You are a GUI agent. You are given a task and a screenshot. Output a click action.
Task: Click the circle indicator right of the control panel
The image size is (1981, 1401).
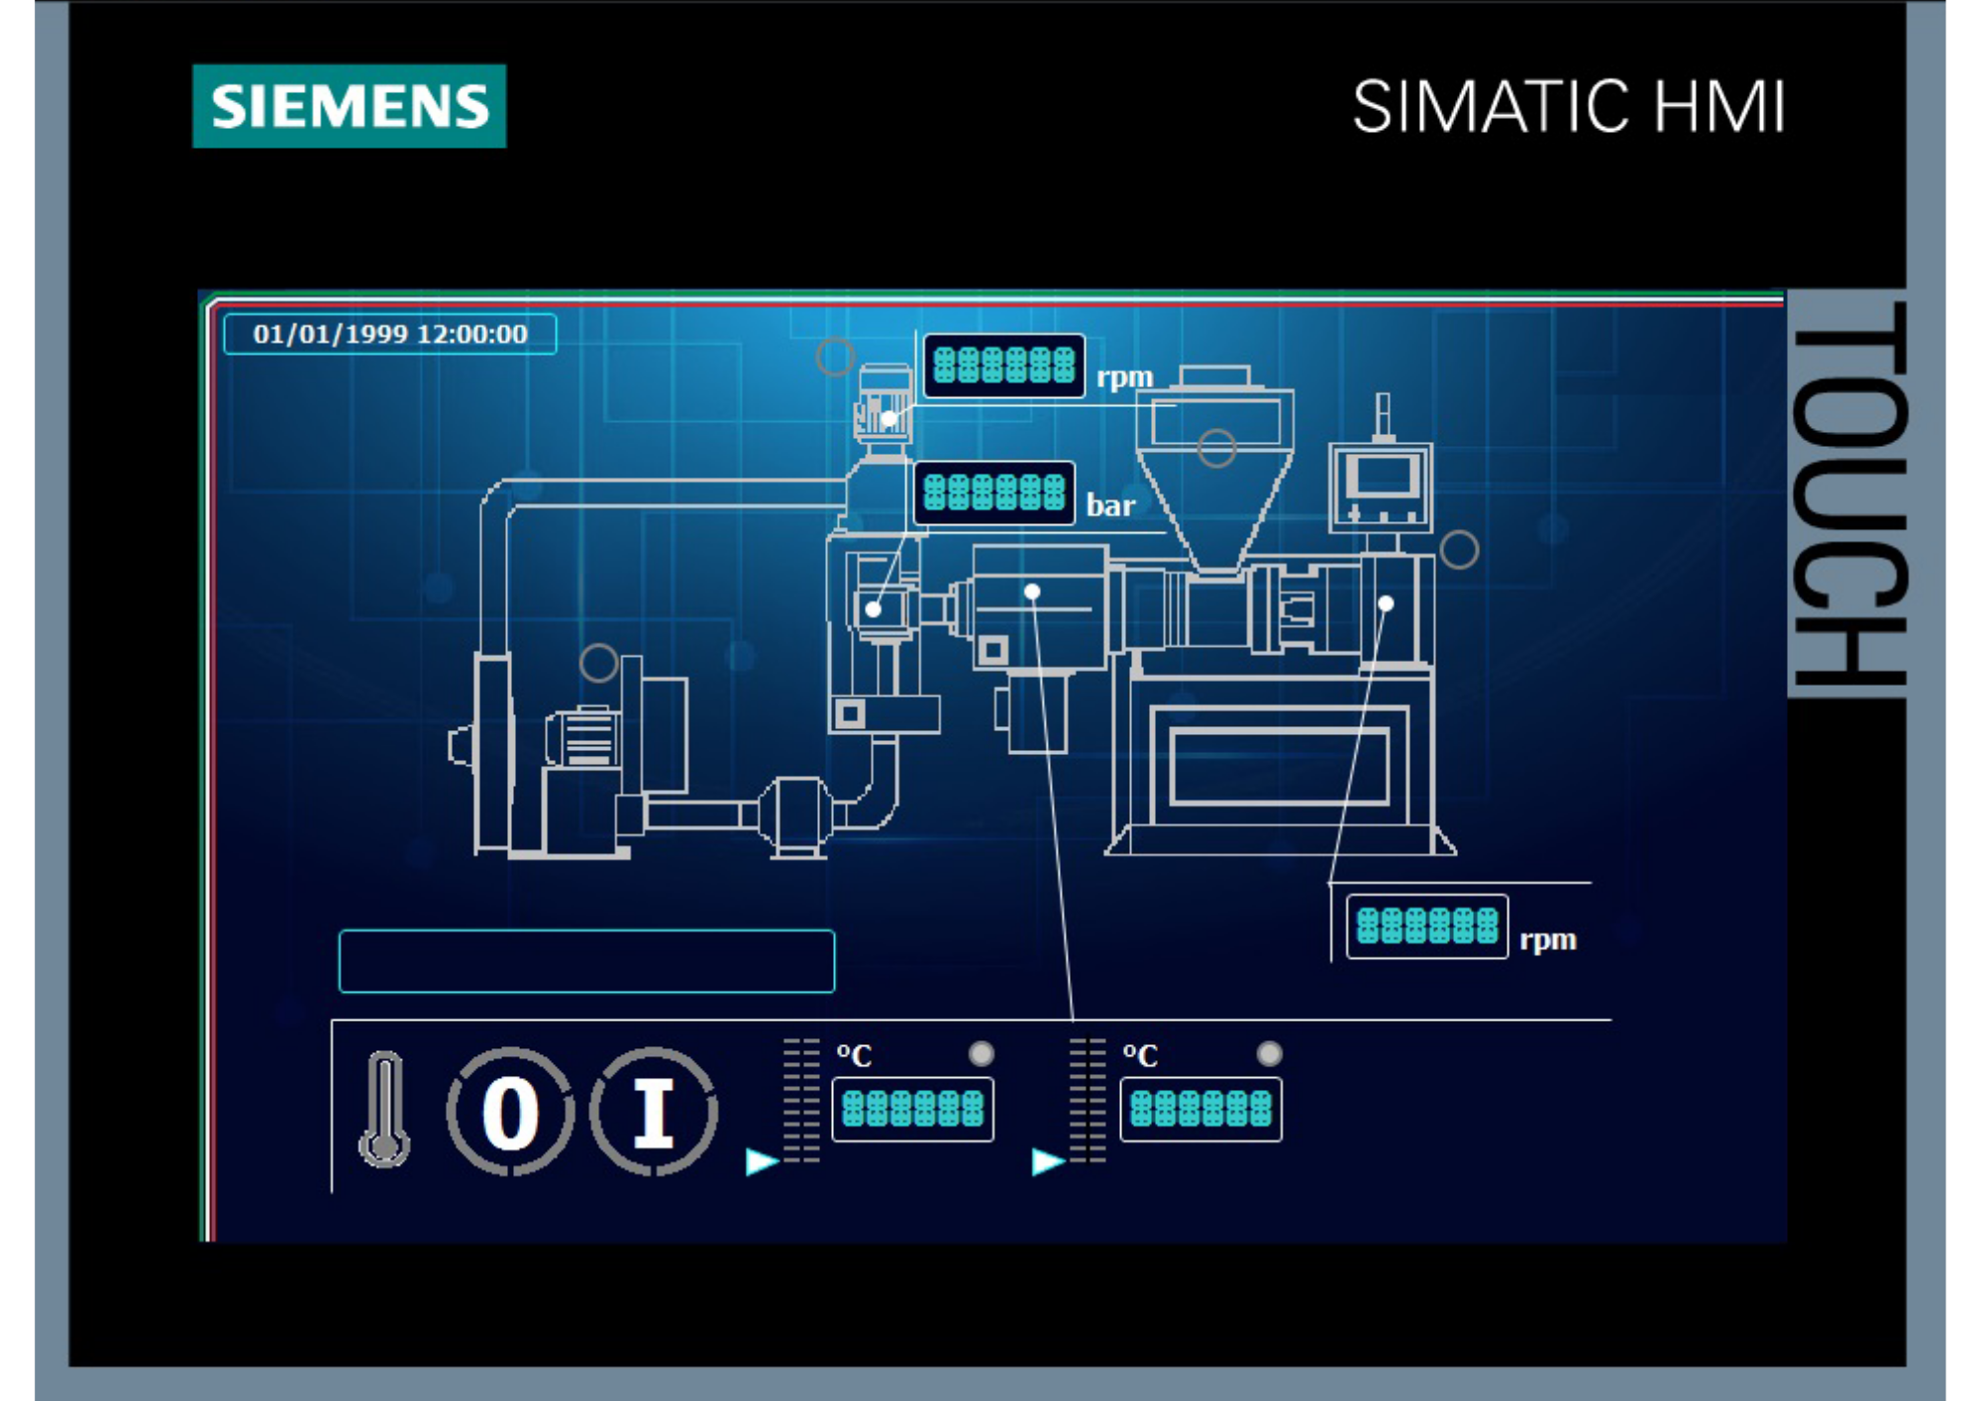(x=1459, y=549)
